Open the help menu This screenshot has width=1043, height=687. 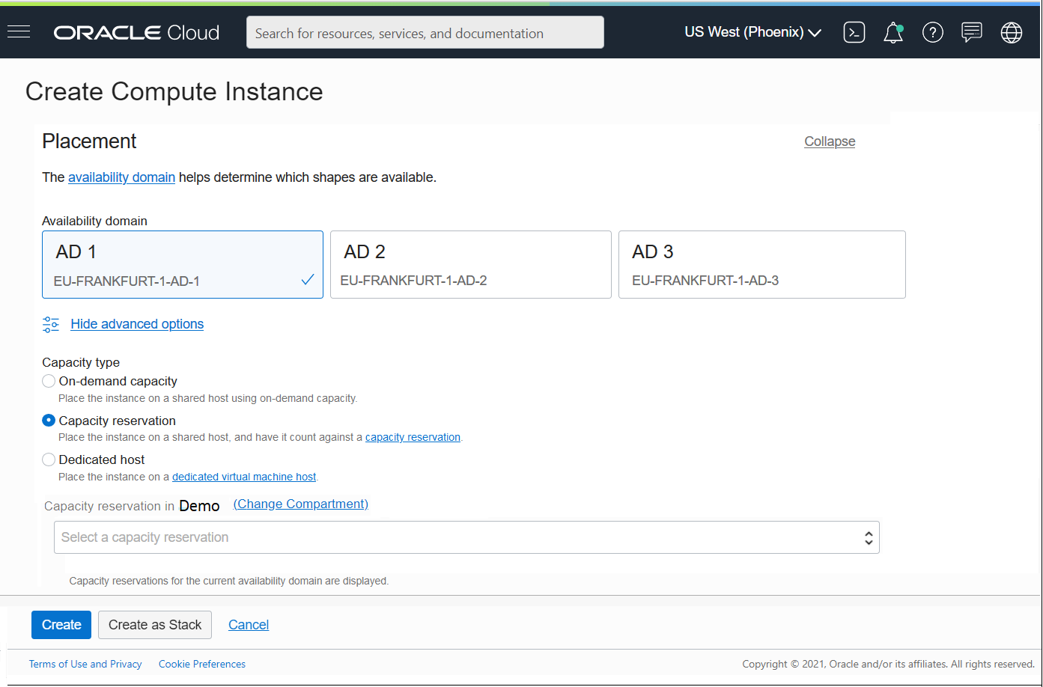point(933,32)
